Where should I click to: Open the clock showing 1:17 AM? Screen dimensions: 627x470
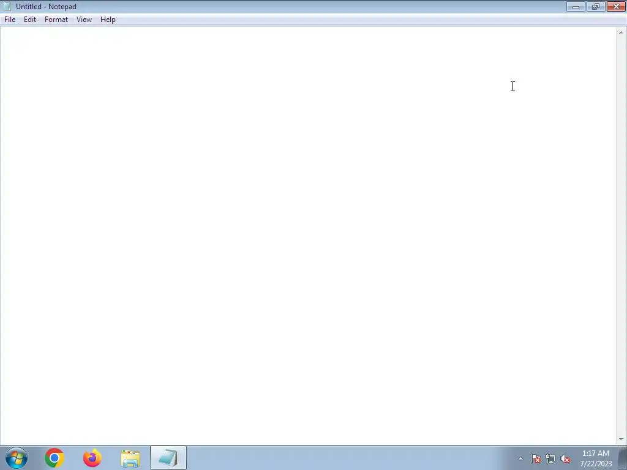point(596,458)
